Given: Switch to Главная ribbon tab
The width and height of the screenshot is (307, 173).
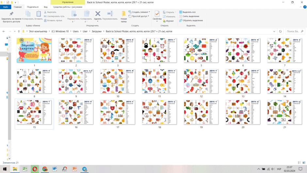Looking at the screenshot, I should click(18, 7).
